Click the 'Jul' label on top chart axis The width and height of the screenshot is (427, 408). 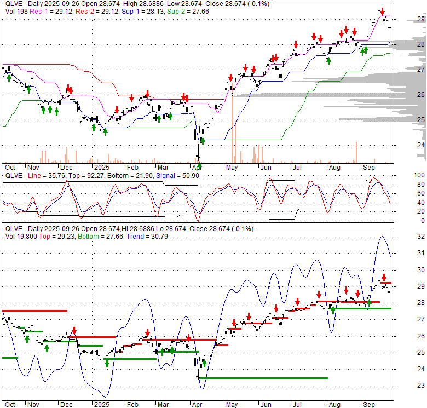coord(297,168)
